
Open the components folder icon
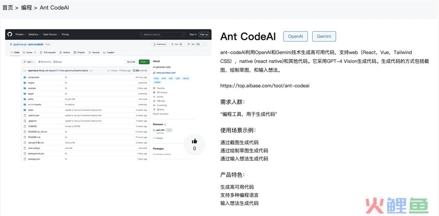pyautogui.click(x=25, y=77)
